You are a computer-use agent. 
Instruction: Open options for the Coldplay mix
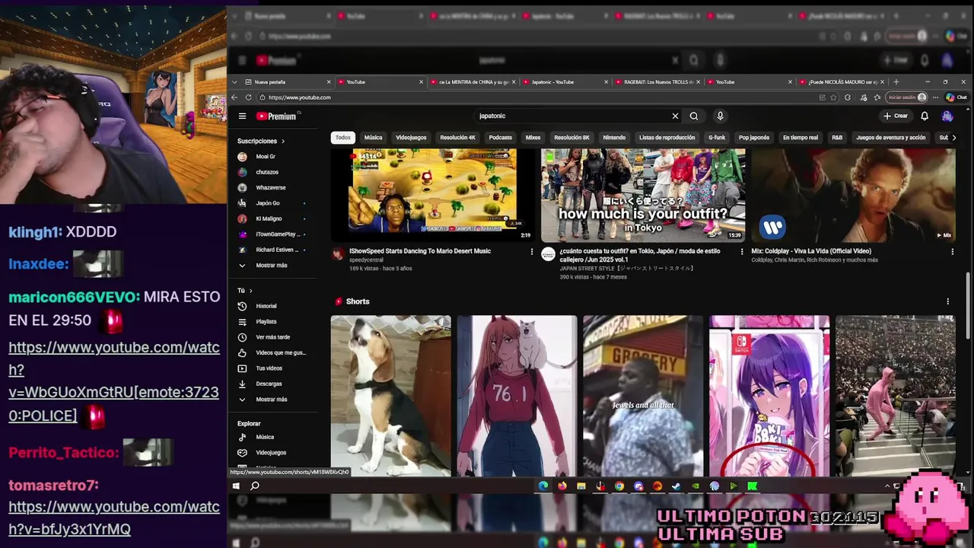pos(952,252)
